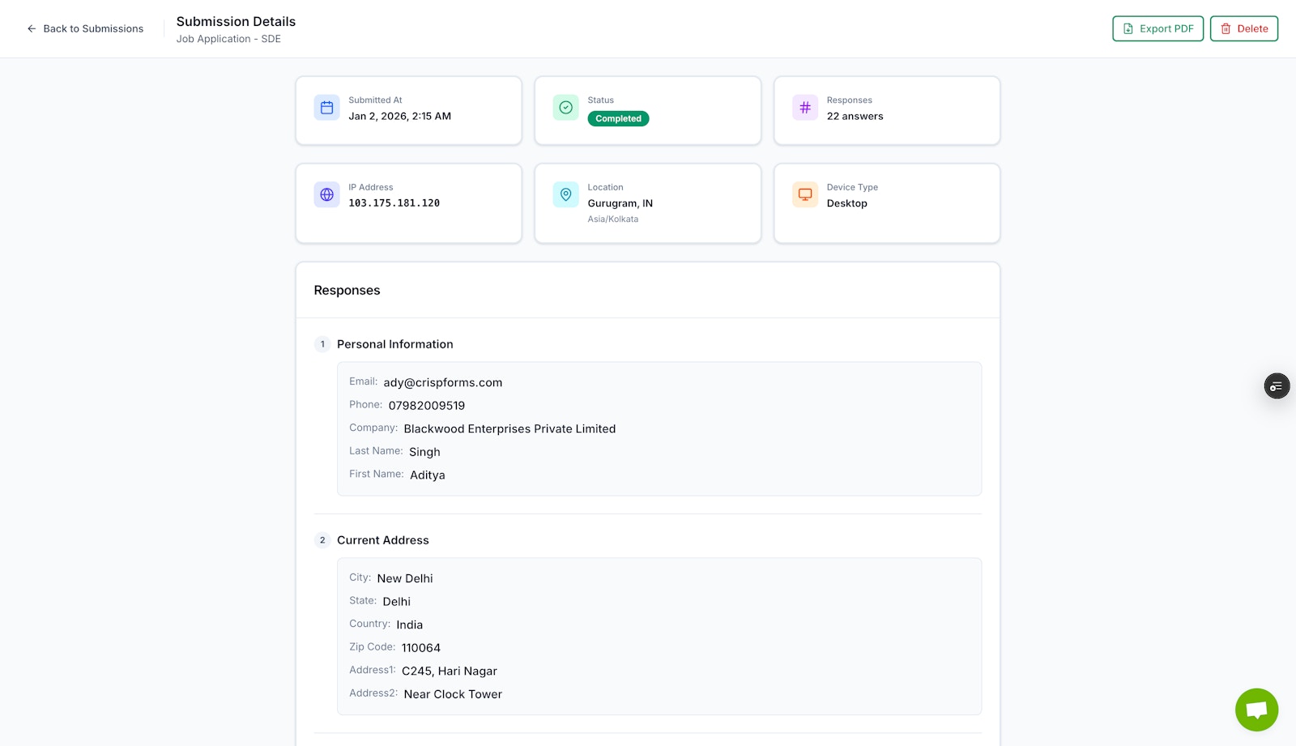Click the Submission Details page title
1296x746 pixels.
236,22
